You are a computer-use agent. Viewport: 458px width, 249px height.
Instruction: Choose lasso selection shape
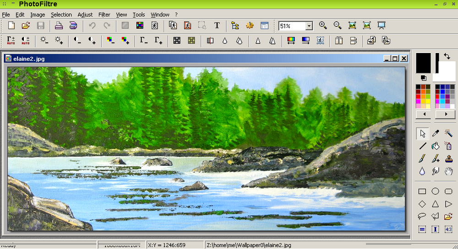pyautogui.click(x=422, y=217)
